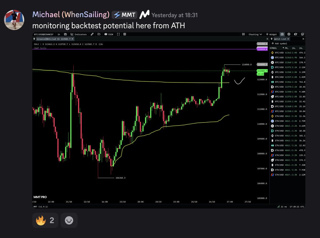The width and height of the screenshot is (320, 238).
Task: Click exchange icon of BTC/USD 10.45 row
Action: click(x=273, y=87)
